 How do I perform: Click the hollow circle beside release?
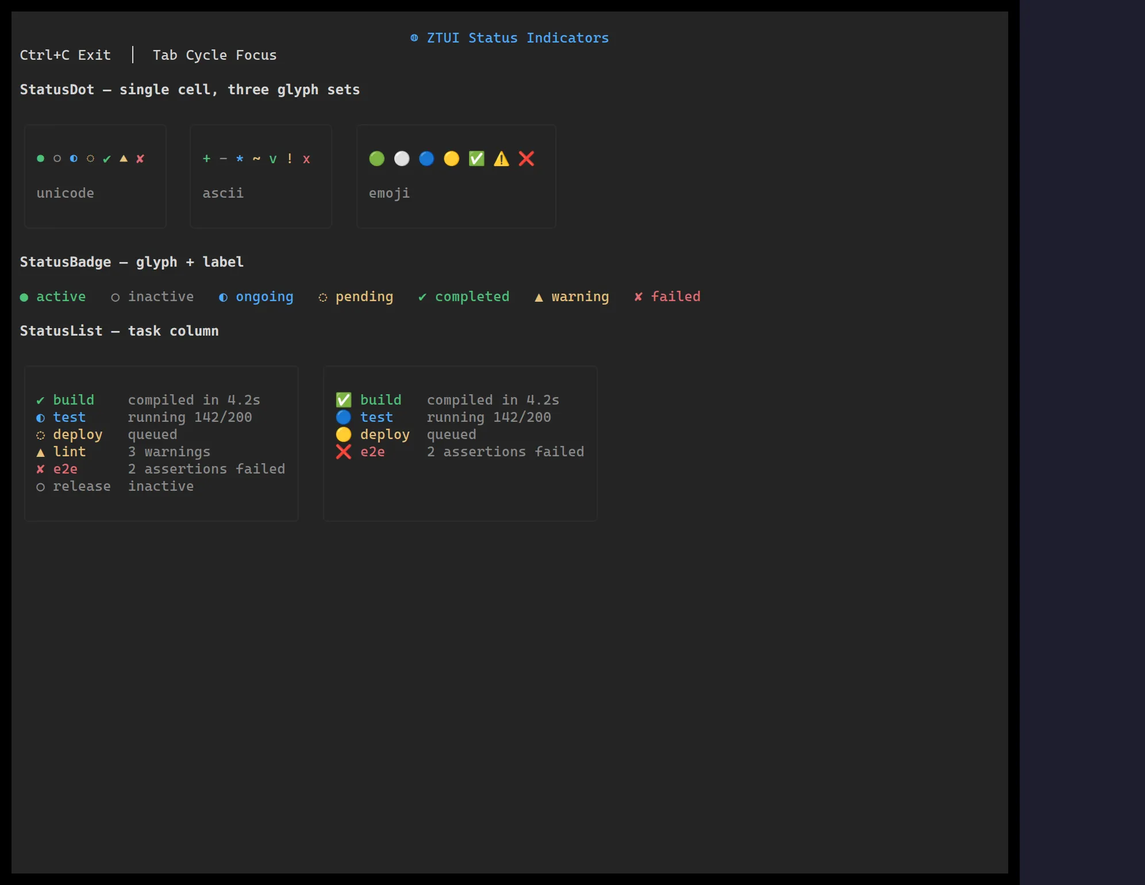pyautogui.click(x=40, y=487)
